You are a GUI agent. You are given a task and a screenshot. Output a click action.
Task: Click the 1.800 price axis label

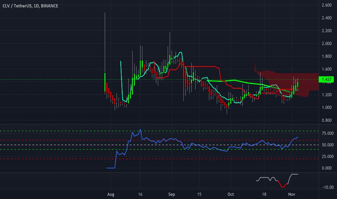(x=327, y=56)
